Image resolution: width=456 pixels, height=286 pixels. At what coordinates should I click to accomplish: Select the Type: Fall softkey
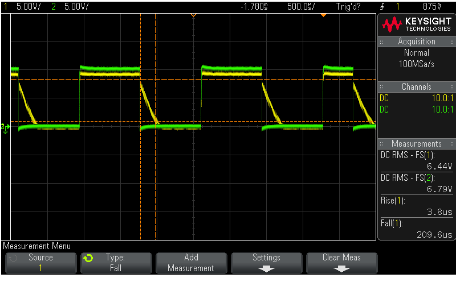click(x=116, y=263)
